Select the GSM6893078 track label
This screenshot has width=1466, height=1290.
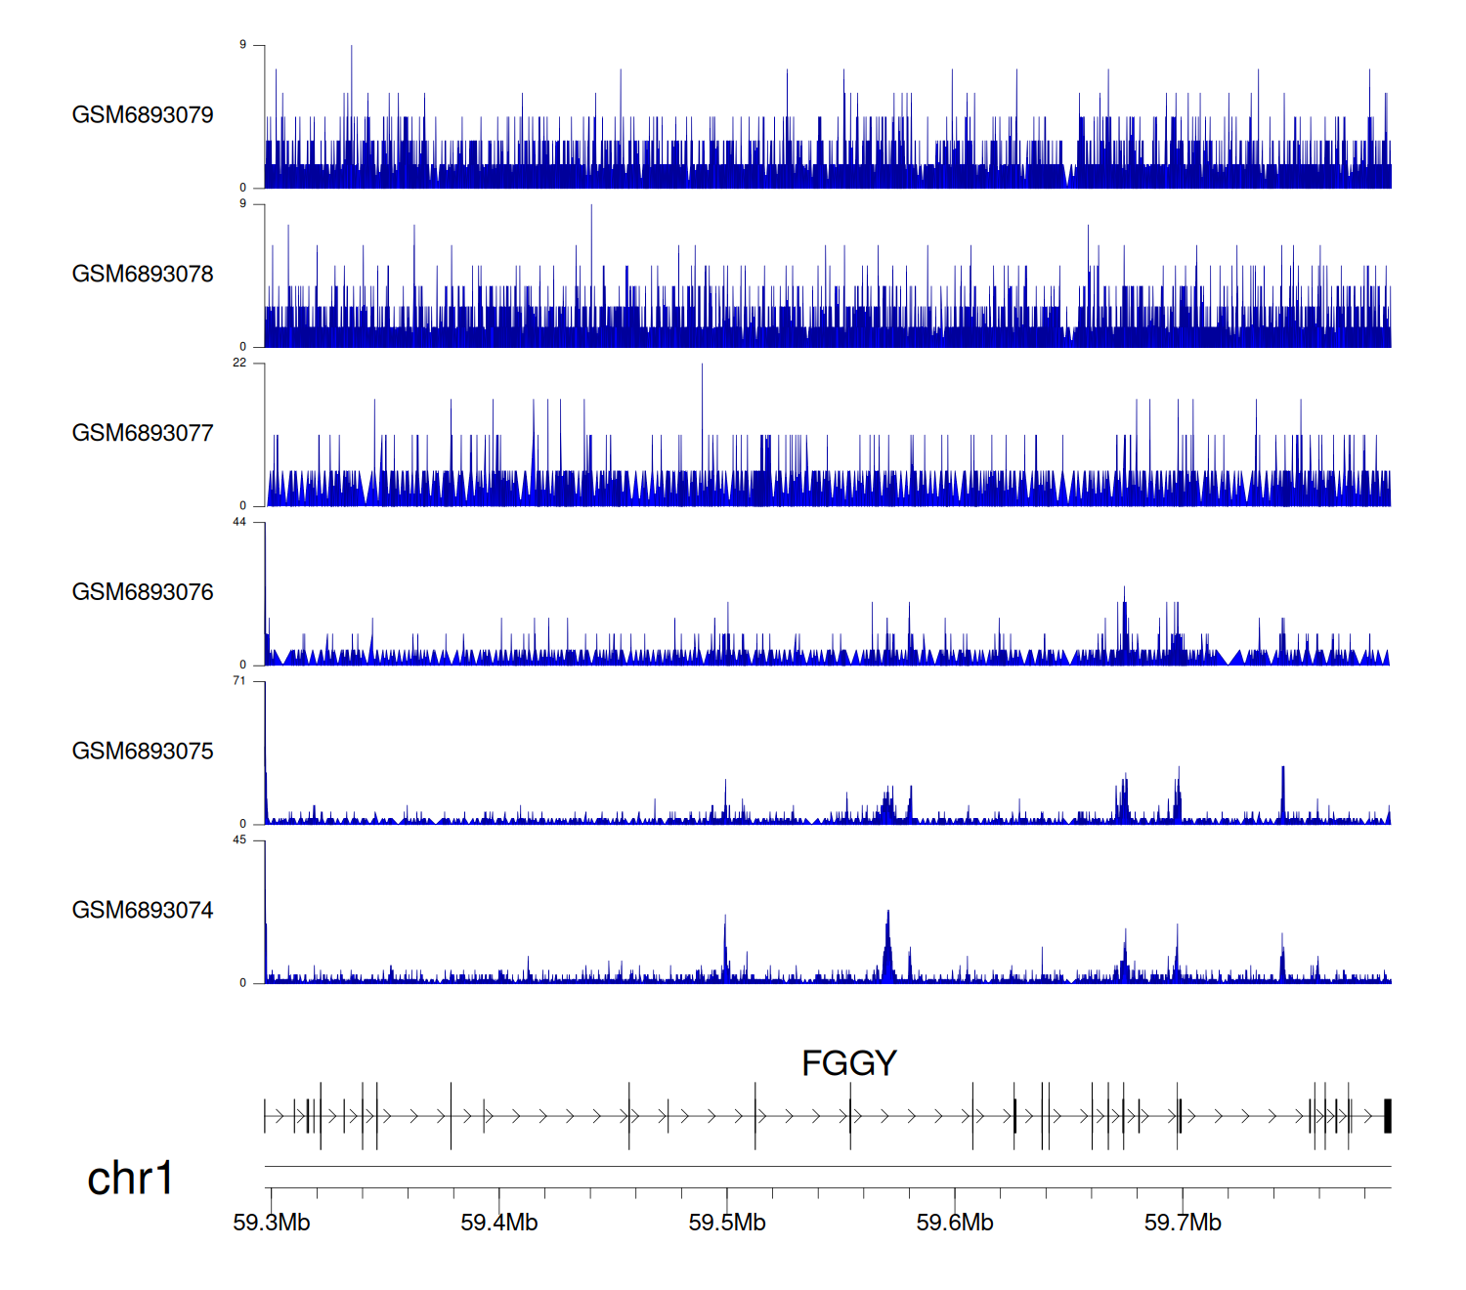coord(143,275)
